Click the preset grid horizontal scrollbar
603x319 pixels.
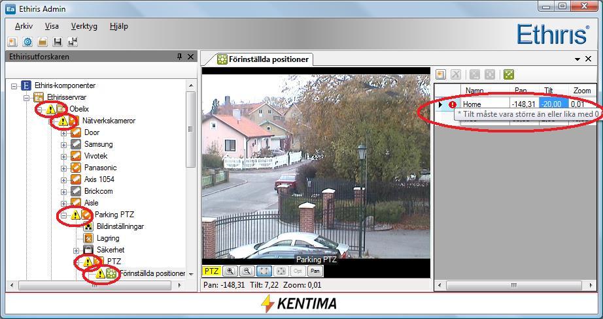click(x=514, y=286)
